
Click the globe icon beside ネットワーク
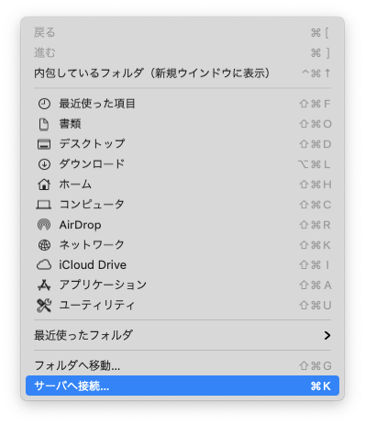coord(44,245)
